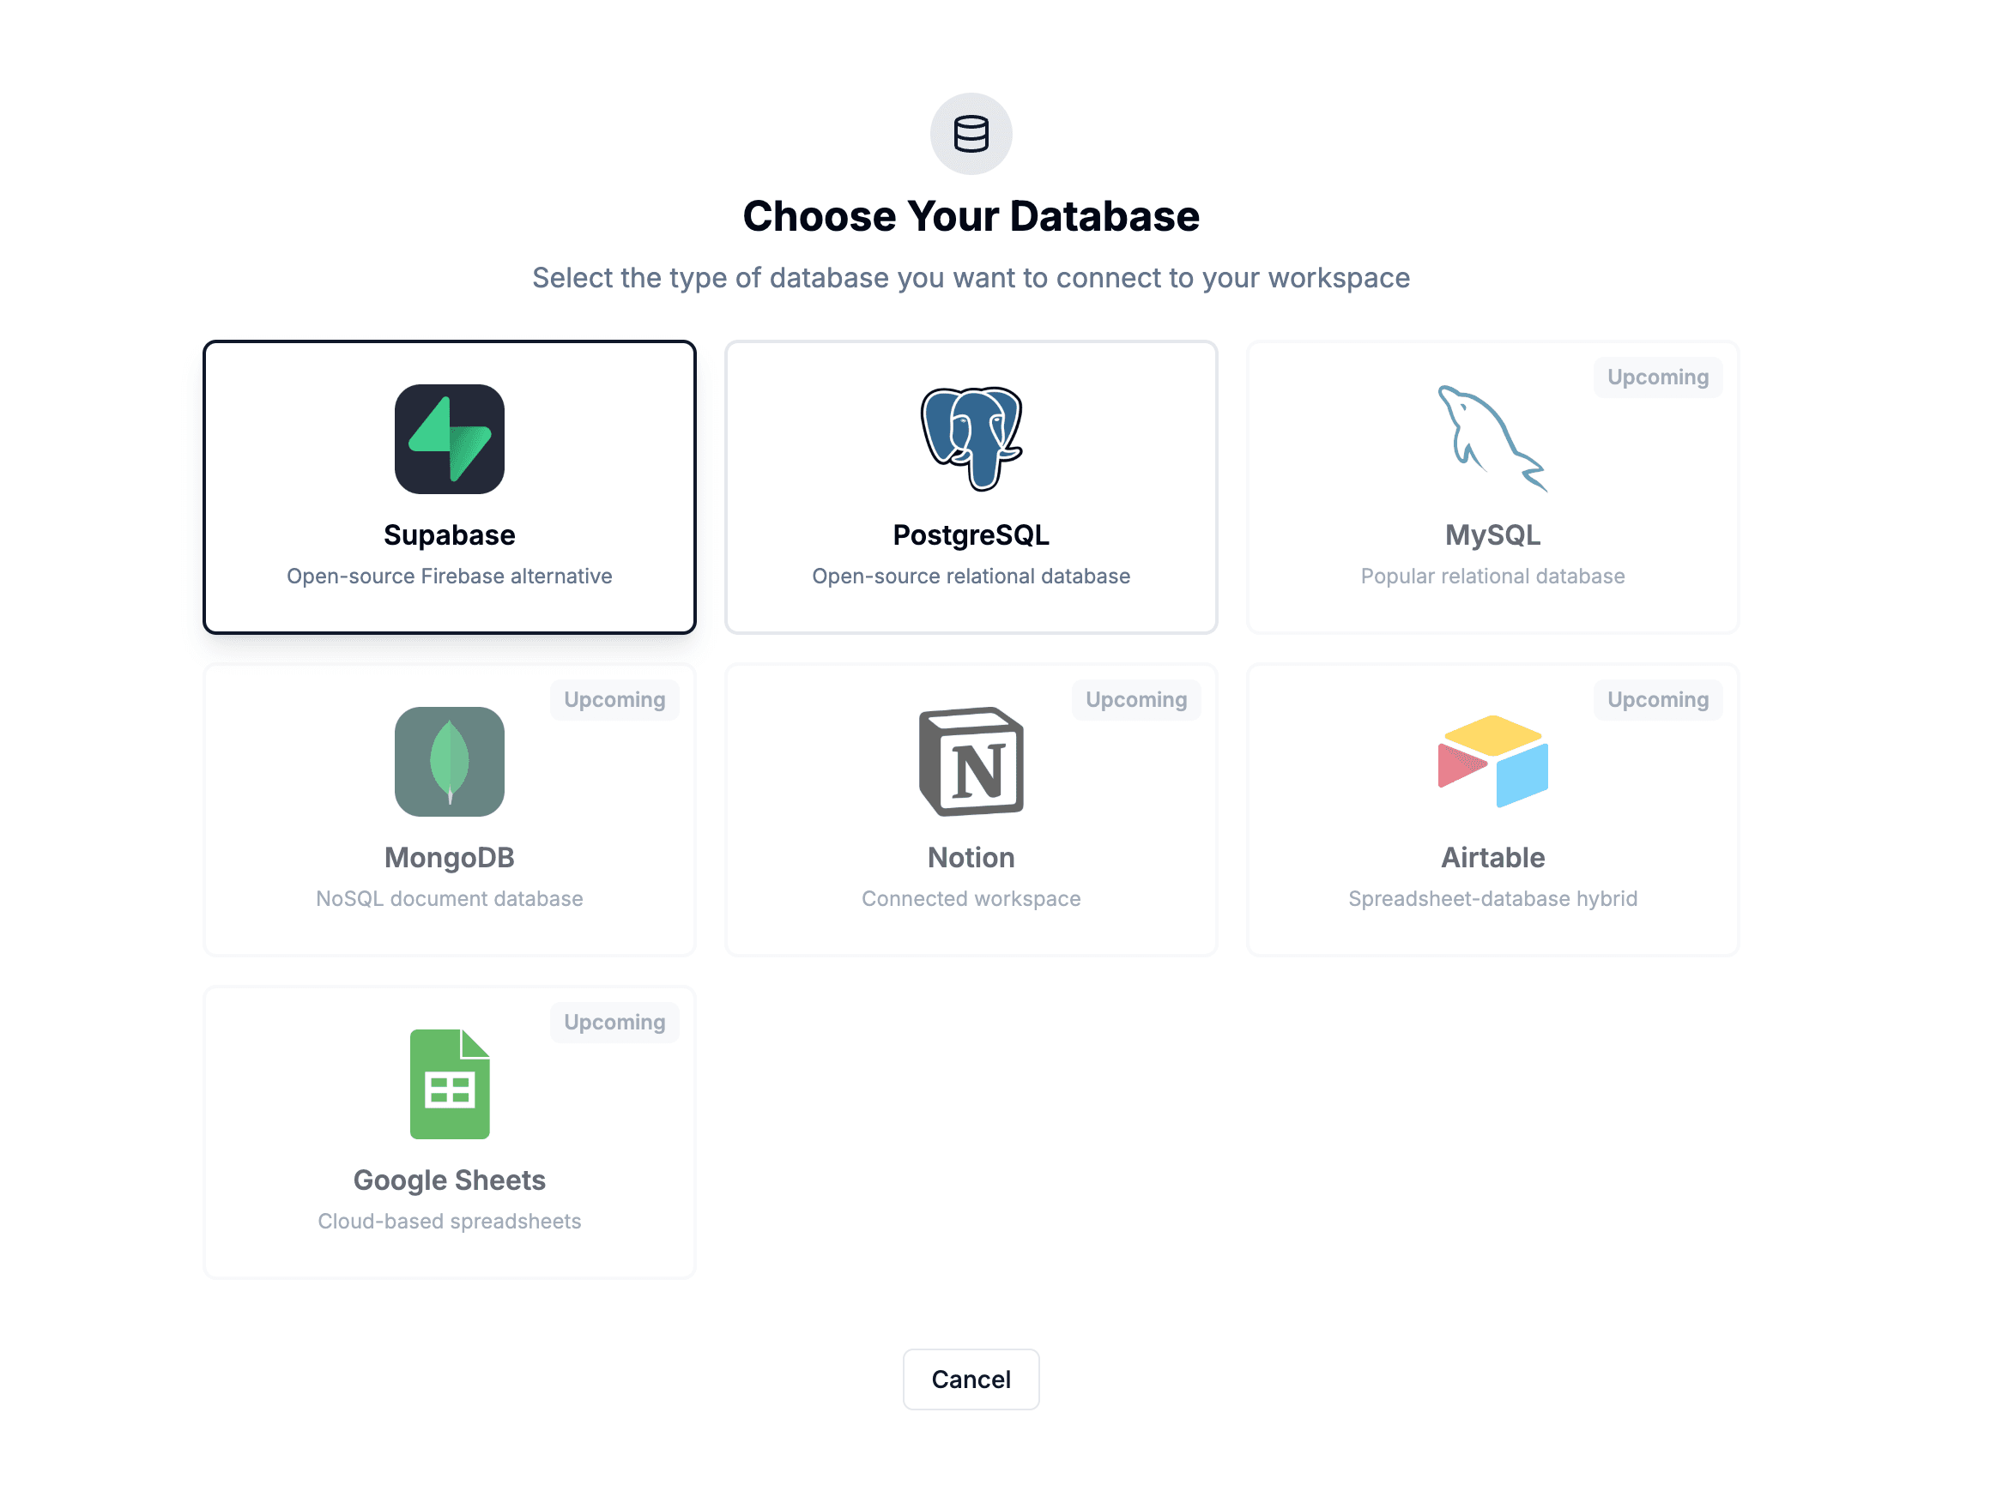Click the PostgreSQL elephant logo
The height and width of the screenshot is (1503, 2015).
tap(971, 438)
